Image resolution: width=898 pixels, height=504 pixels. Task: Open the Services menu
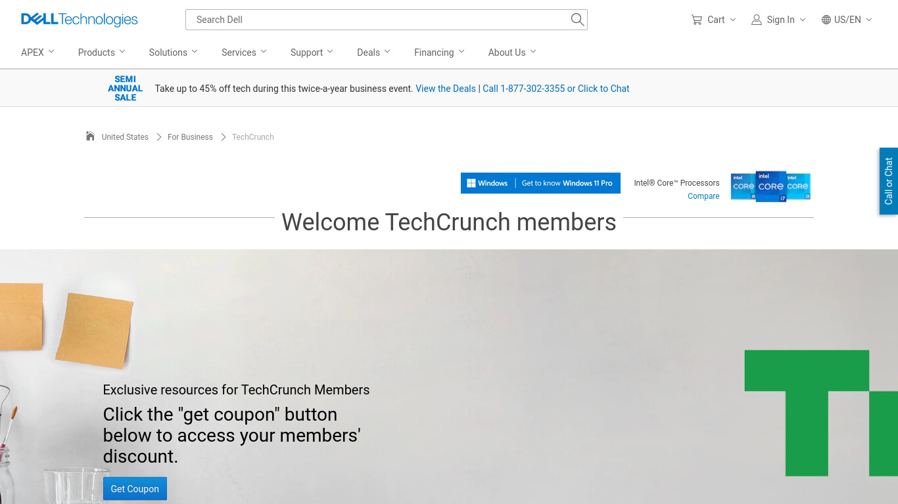[245, 52]
